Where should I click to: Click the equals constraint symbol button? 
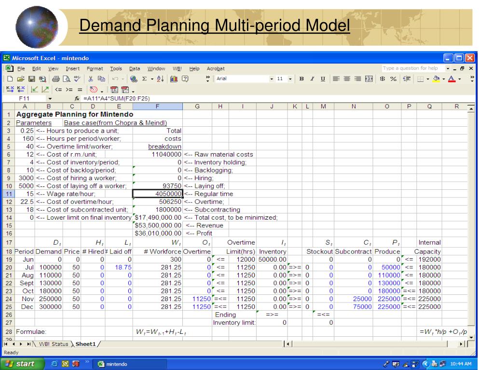point(80,90)
